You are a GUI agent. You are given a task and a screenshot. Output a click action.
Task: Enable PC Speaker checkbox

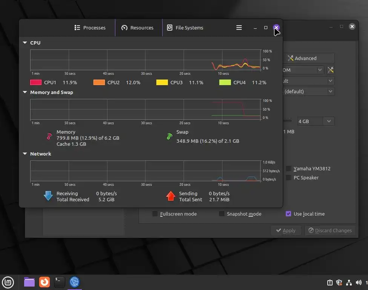click(x=289, y=177)
